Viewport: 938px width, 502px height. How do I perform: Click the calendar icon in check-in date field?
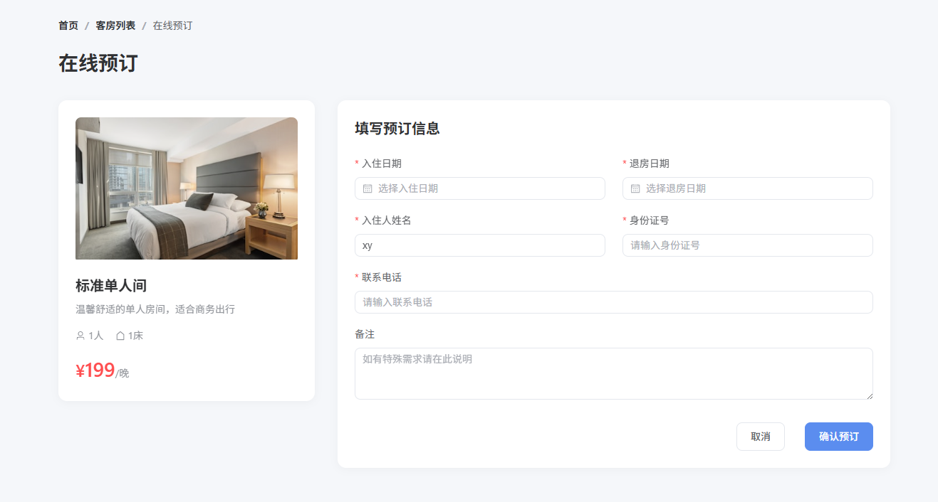tap(368, 188)
